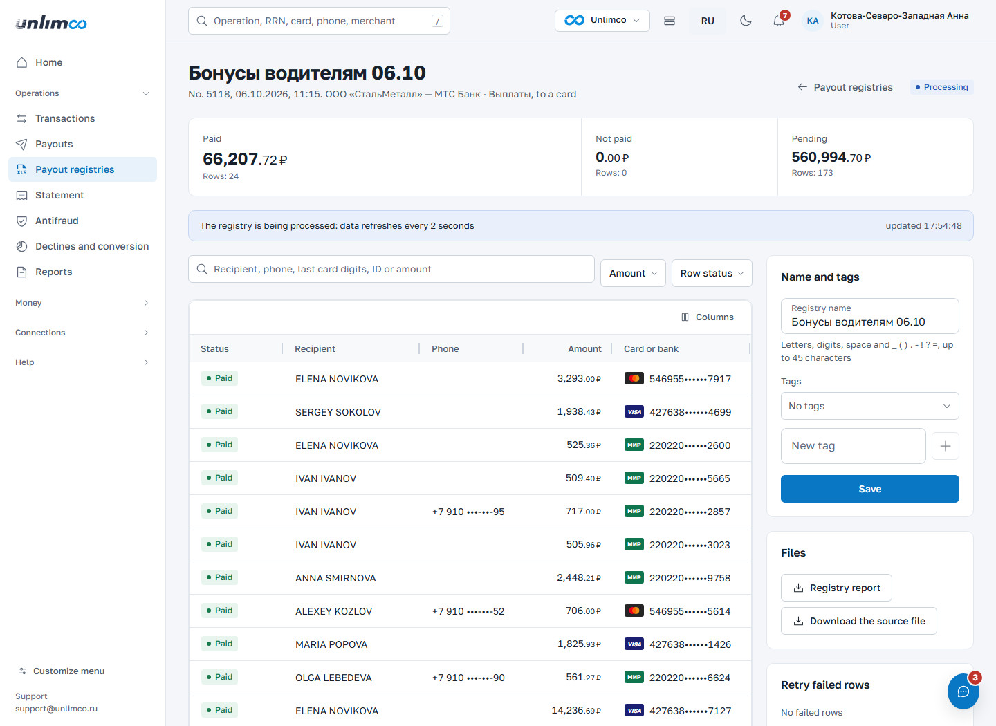Collapse the Operations menu section
996x726 pixels.
[x=82, y=93]
